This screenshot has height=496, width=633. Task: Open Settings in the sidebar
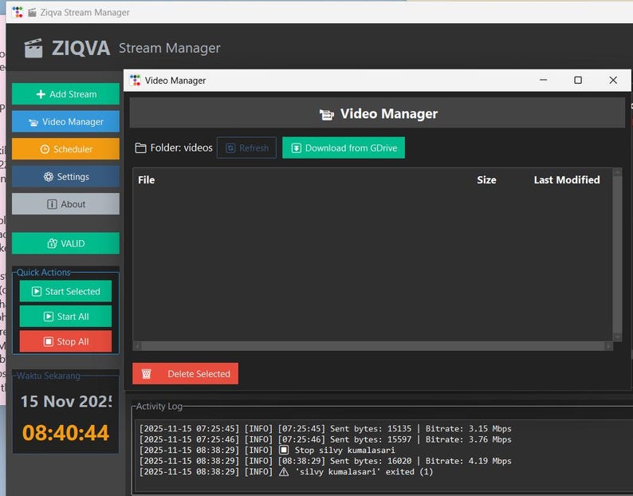(65, 176)
